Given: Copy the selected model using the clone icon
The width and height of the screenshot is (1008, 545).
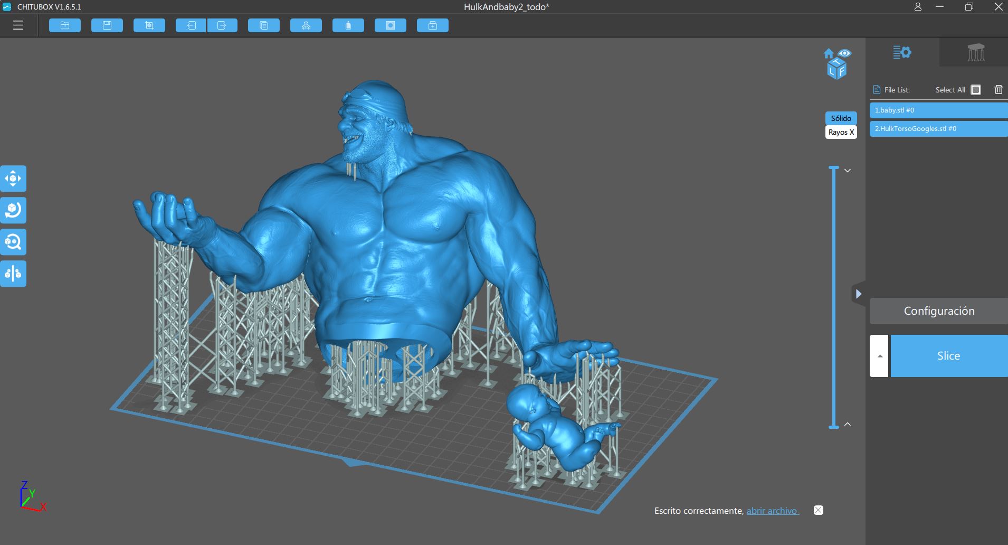Looking at the screenshot, I should pos(264,25).
